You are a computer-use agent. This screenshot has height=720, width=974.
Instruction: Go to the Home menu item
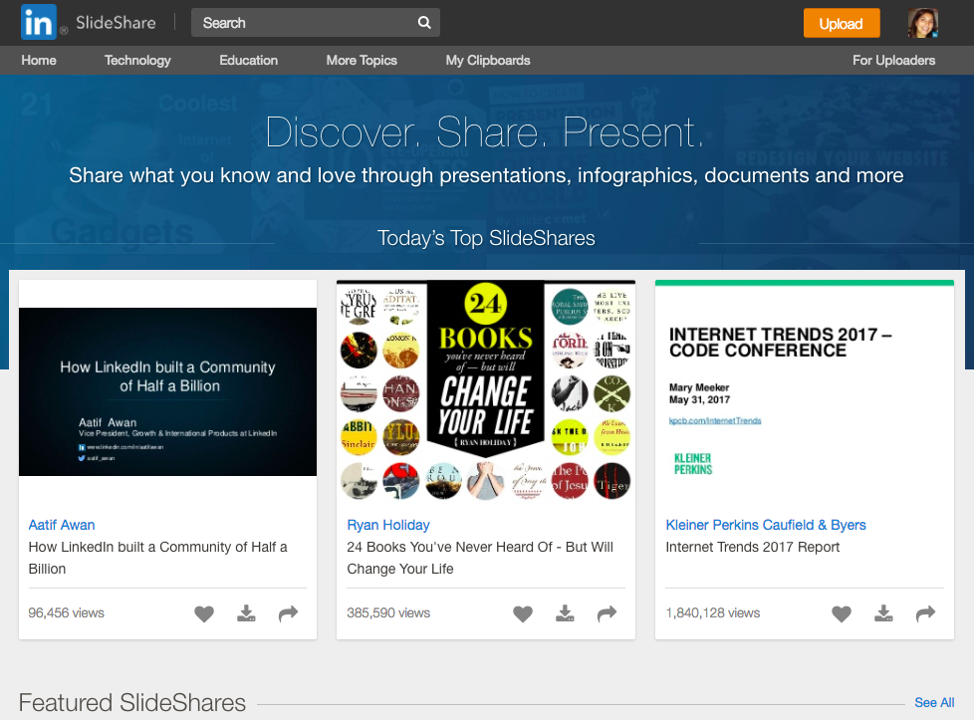click(39, 61)
